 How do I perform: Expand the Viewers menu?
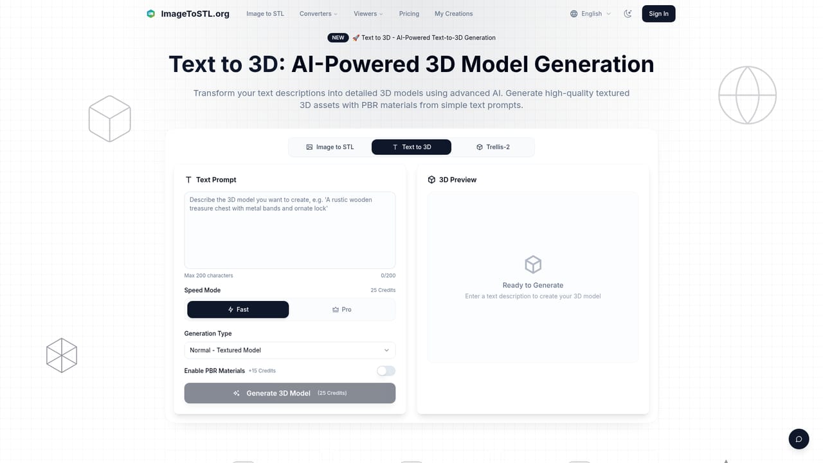point(368,14)
